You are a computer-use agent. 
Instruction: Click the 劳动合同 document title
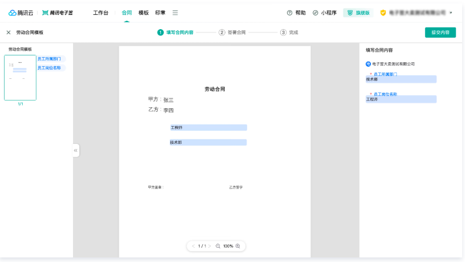pos(215,89)
